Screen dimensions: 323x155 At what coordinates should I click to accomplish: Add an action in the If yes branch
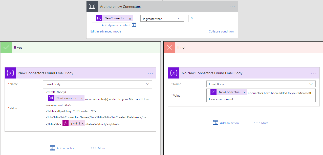pos(63,148)
